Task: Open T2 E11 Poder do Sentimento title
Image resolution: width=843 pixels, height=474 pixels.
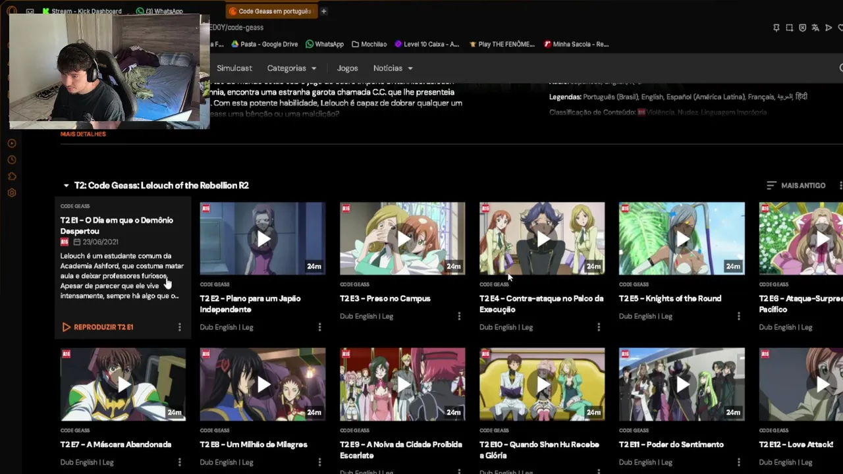Action: click(671, 445)
